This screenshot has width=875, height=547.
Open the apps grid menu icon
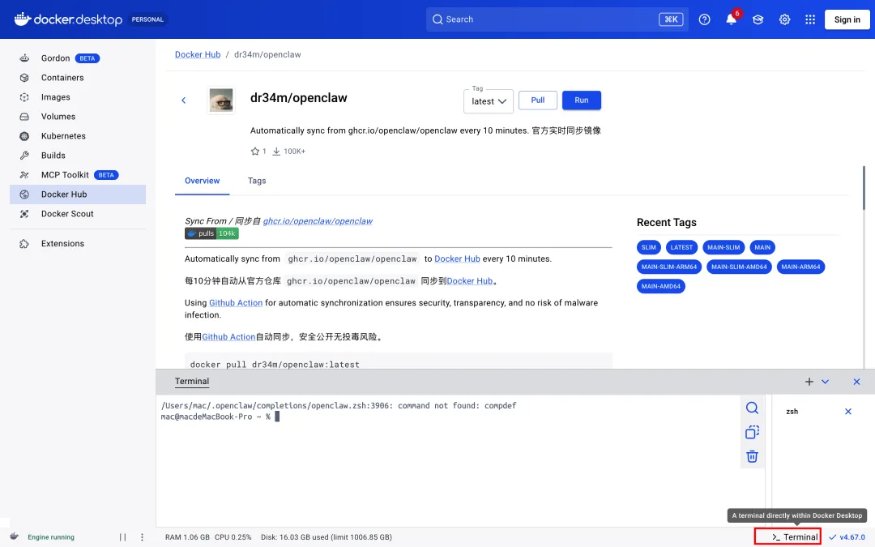point(810,19)
